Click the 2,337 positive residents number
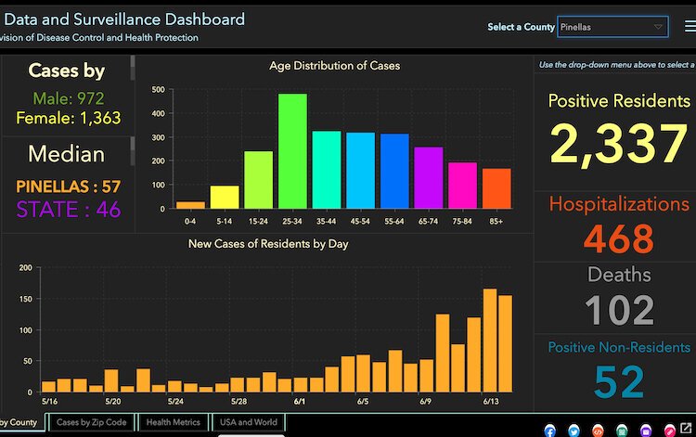The width and height of the screenshot is (696, 437). point(619,144)
